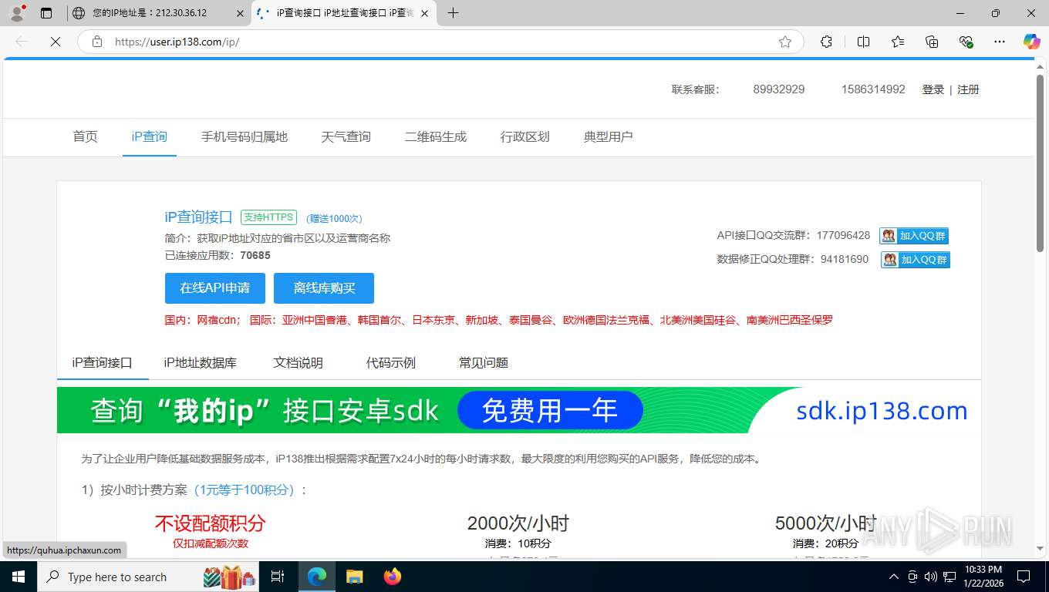Go to the 首页 navigation item

[x=86, y=136]
